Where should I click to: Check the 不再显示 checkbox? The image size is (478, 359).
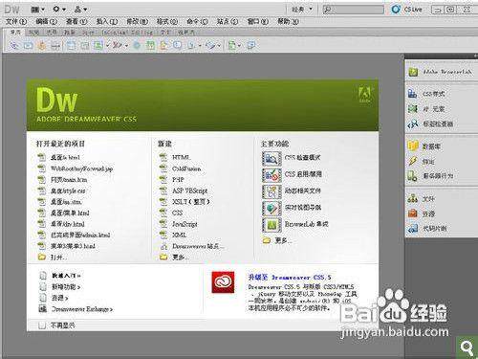click(42, 325)
